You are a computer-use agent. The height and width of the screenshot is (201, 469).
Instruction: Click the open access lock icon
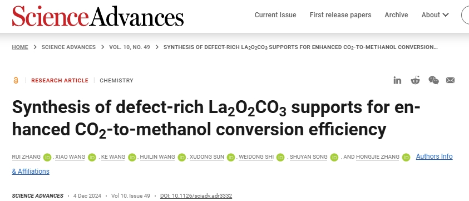16,80
